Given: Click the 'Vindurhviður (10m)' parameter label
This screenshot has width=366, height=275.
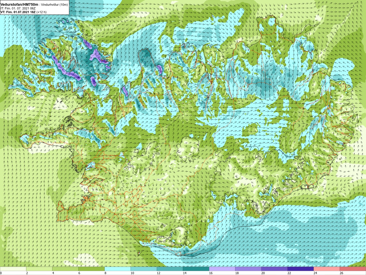Looking at the screenshot, I should coord(55,5).
